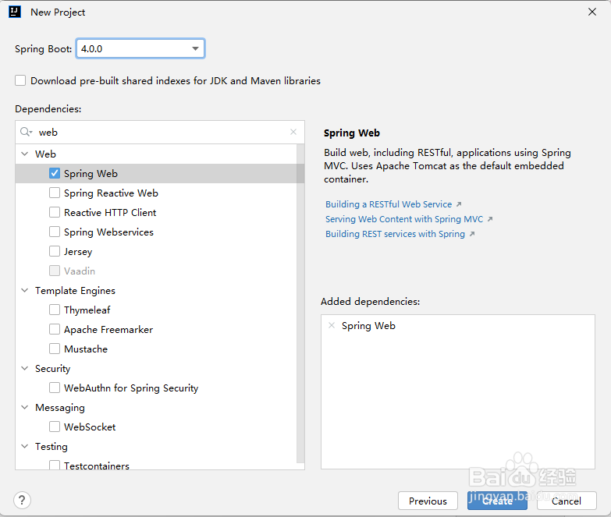
Task: Click the search magnifier icon
Action: coord(26,133)
